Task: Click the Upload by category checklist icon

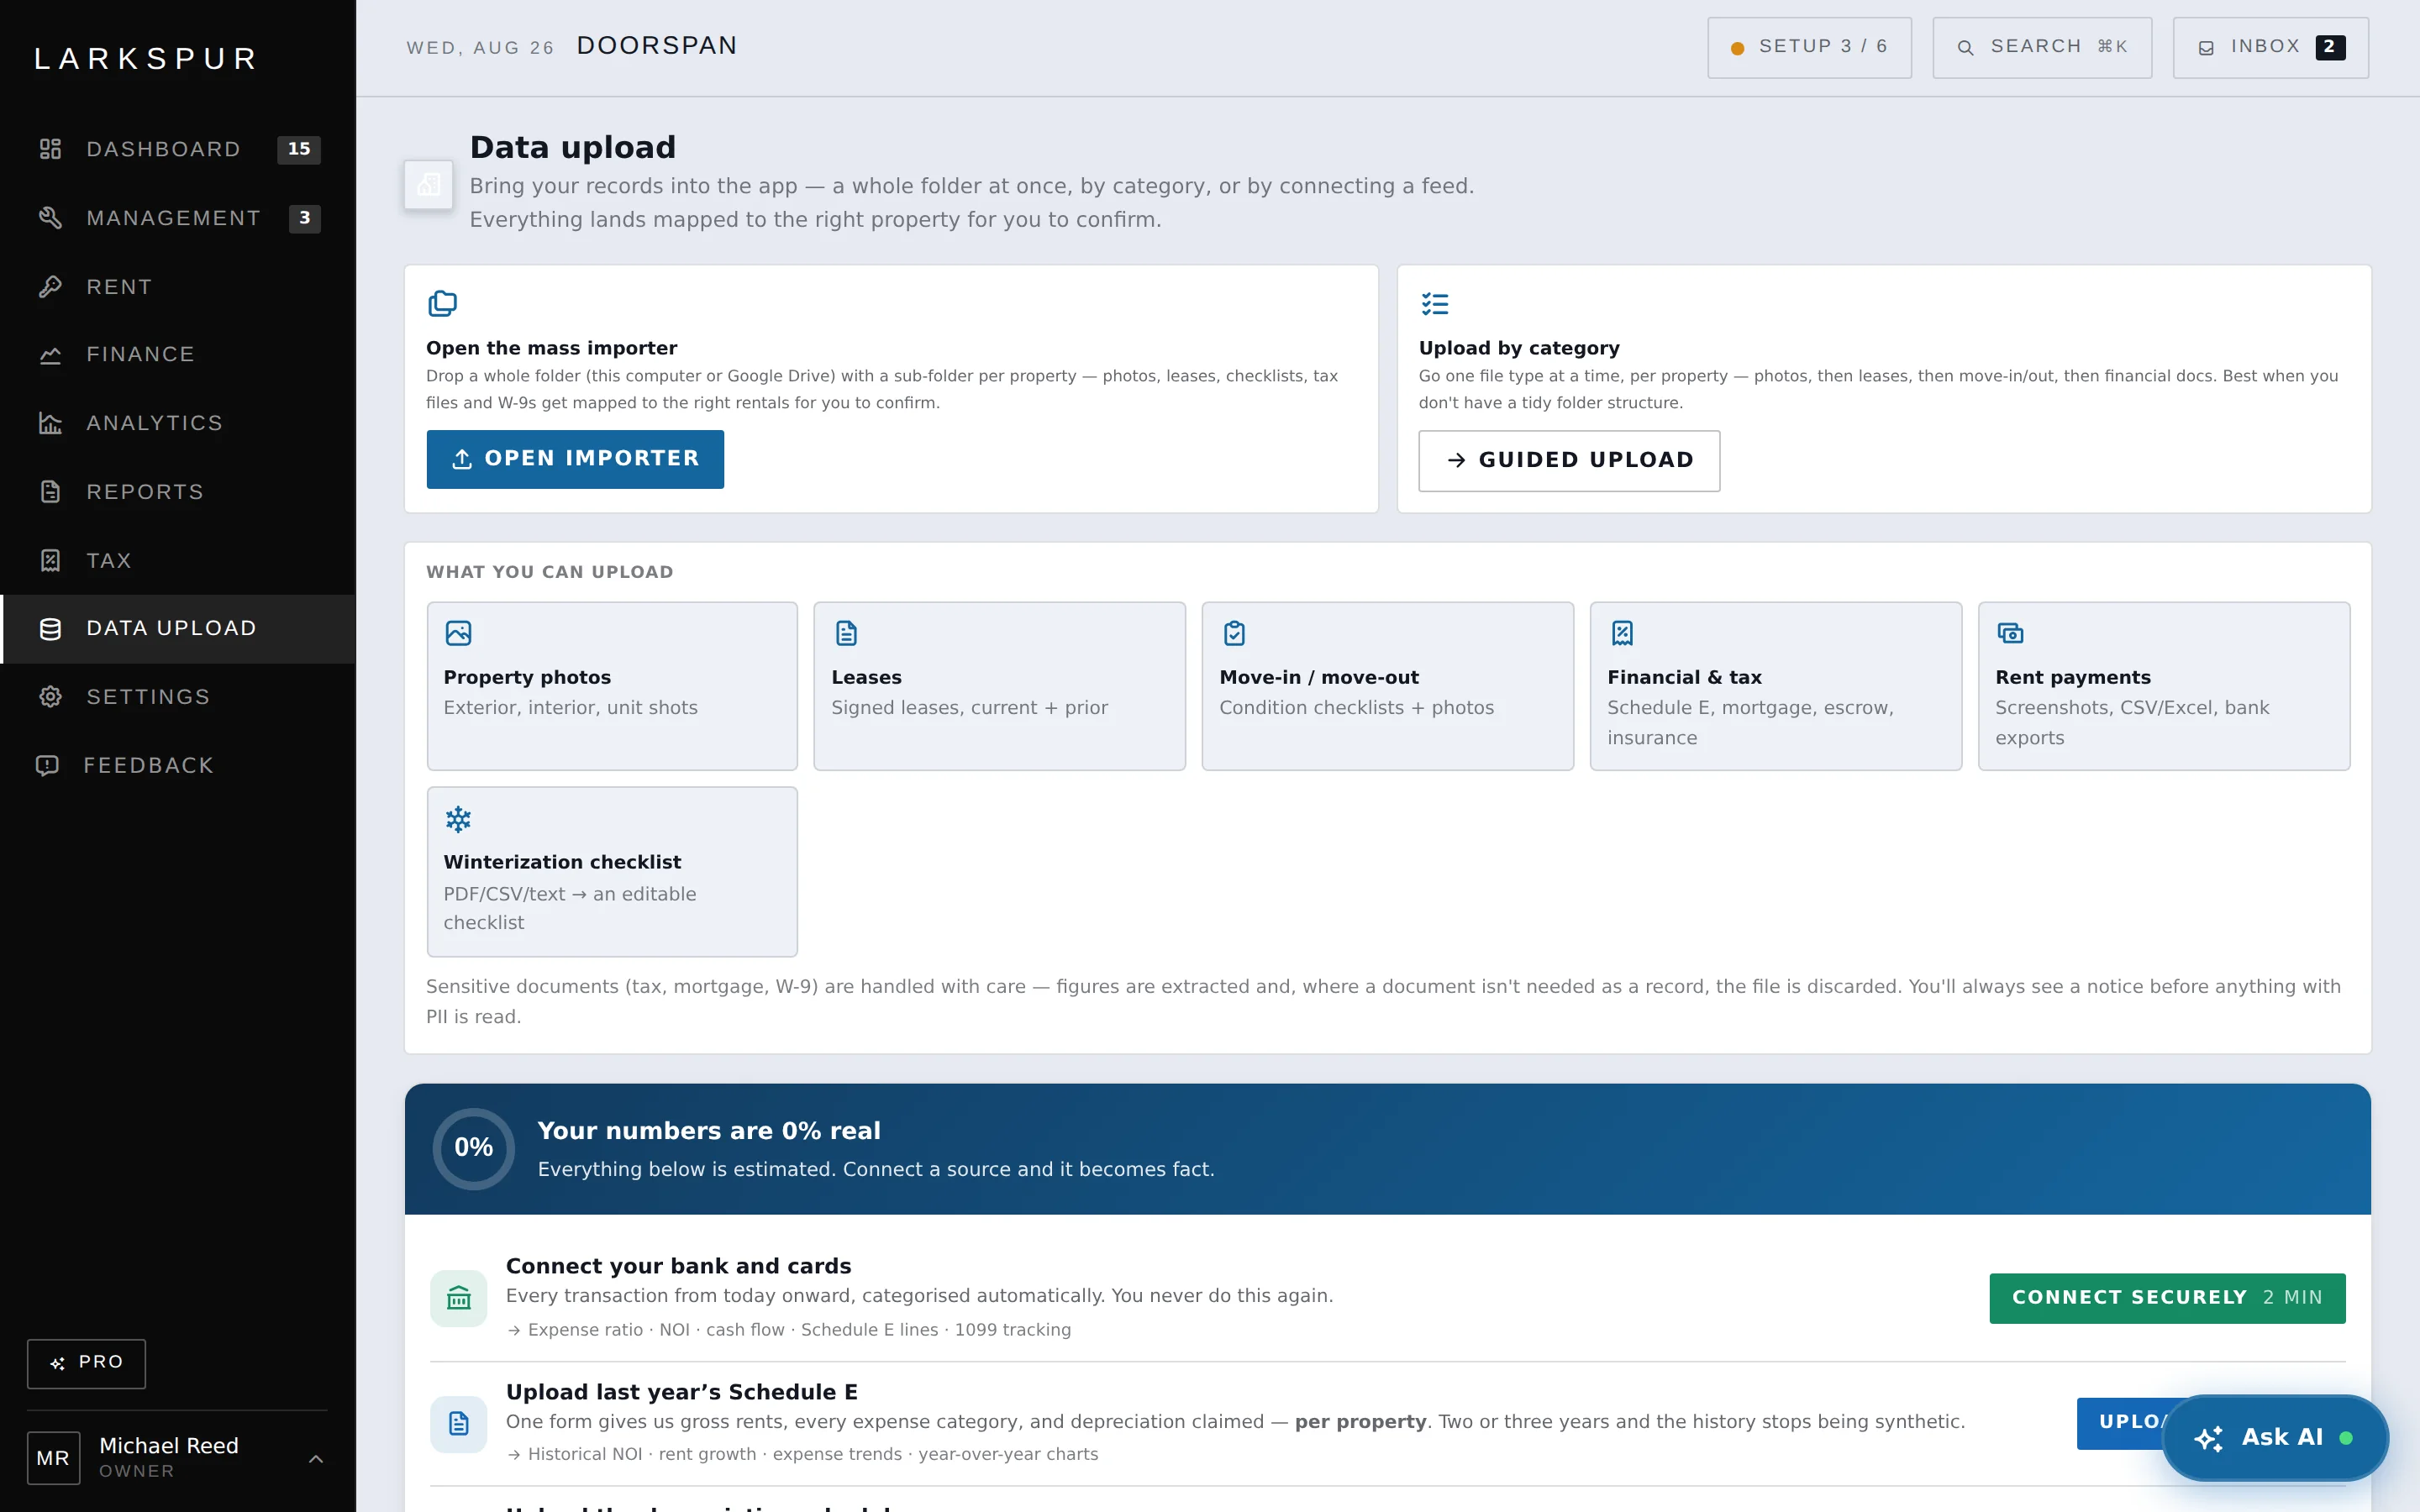Action: 1435,303
